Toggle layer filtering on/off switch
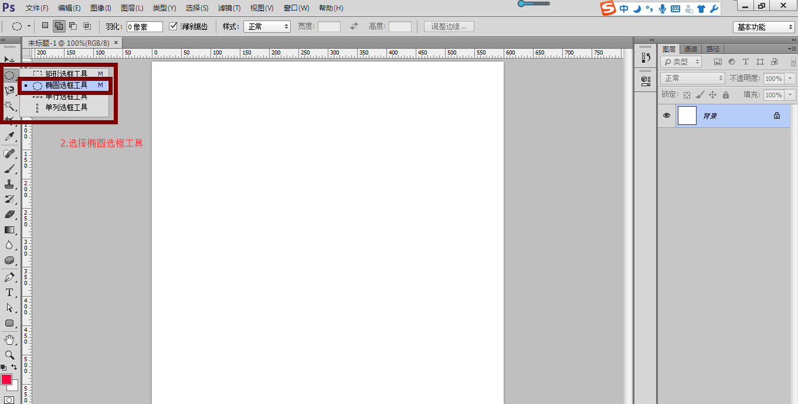The image size is (798, 404). pyautogui.click(x=793, y=62)
